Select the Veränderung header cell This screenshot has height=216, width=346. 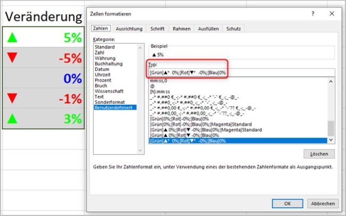pyautogui.click(x=44, y=16)
